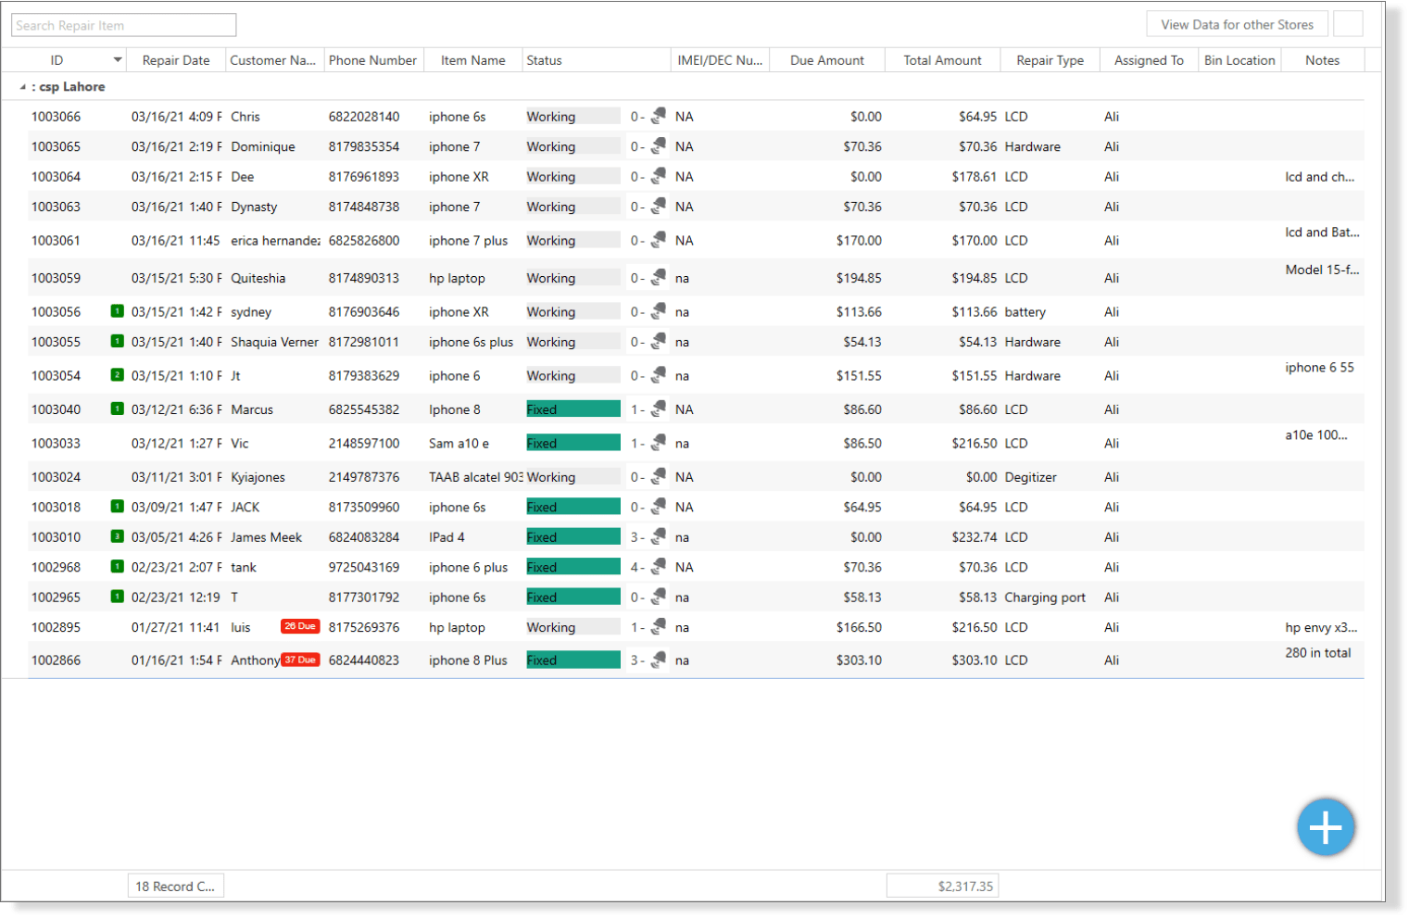The height and width of the screenshot is (918, 1409).
Task: Click the notification icon in James Meek's row
Action: [659, 537]
